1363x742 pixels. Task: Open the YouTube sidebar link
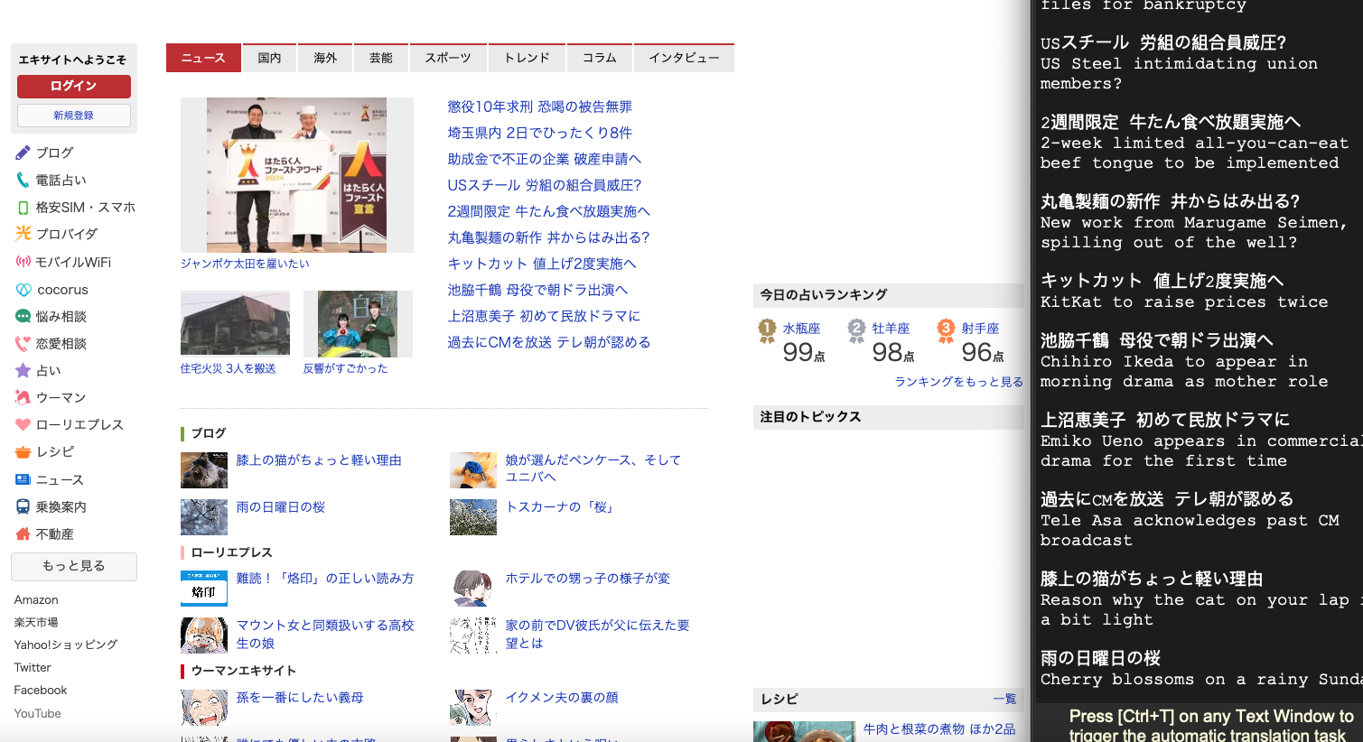pyautogui.click(x=38, y=713)
